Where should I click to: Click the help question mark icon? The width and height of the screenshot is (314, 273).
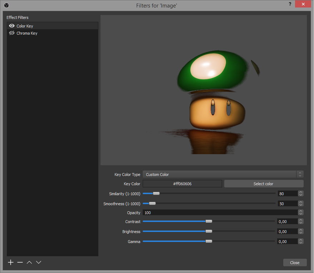[x=290, y=4]
